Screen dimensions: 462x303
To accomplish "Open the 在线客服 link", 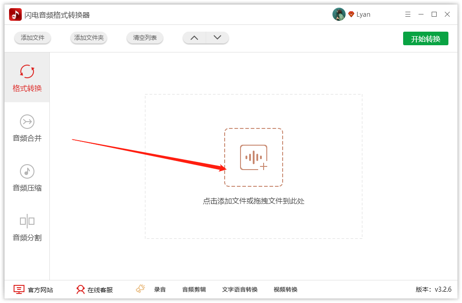I will [x=100, y=290].
